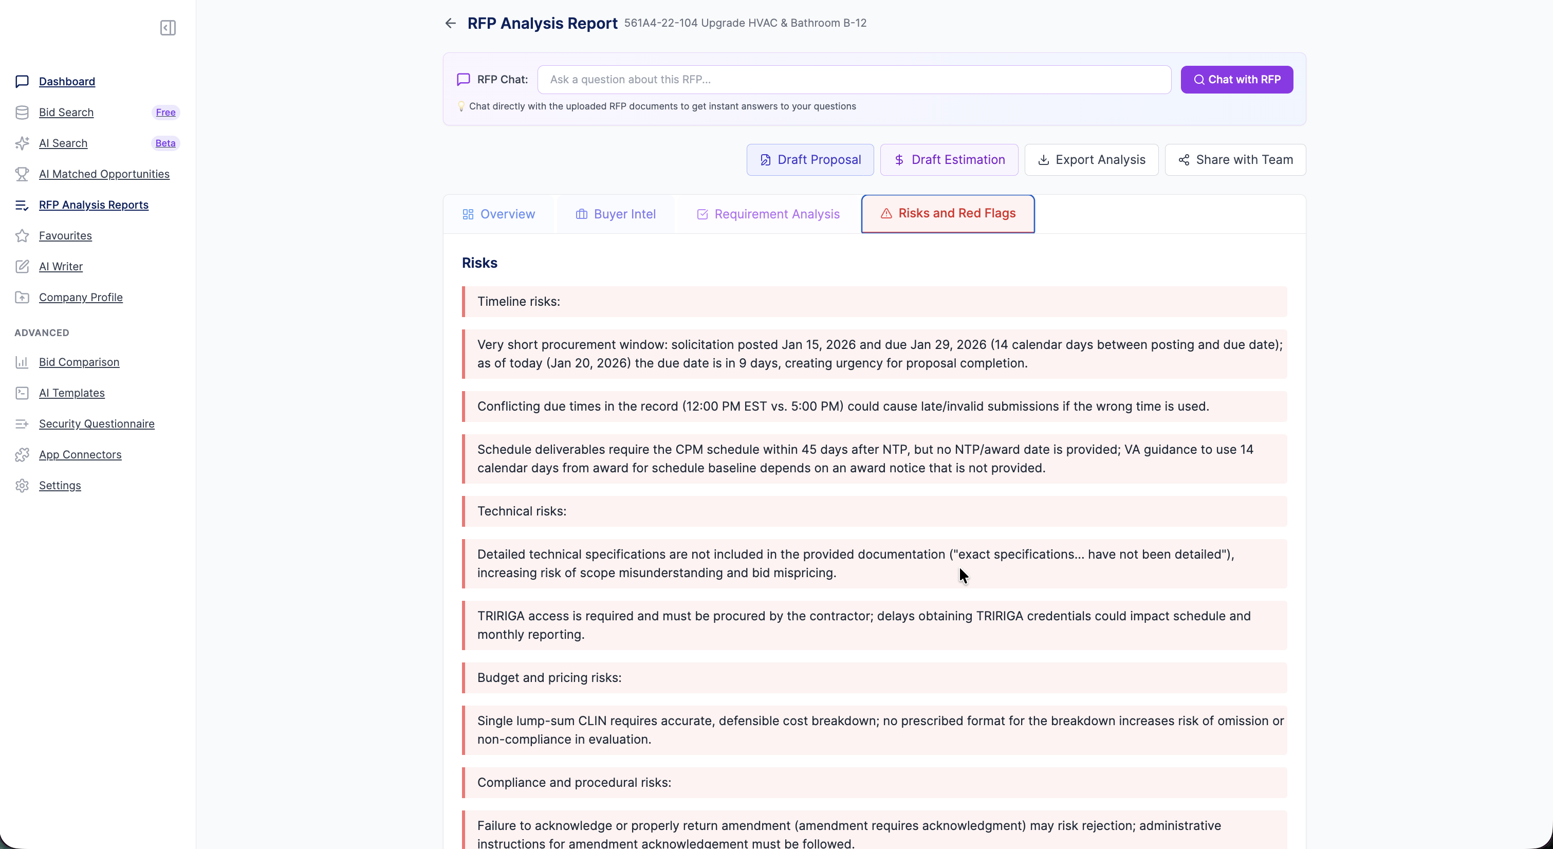Open AI Templates
The width and height of the screenshot is (1553, 849).
[x=72, y=393]
